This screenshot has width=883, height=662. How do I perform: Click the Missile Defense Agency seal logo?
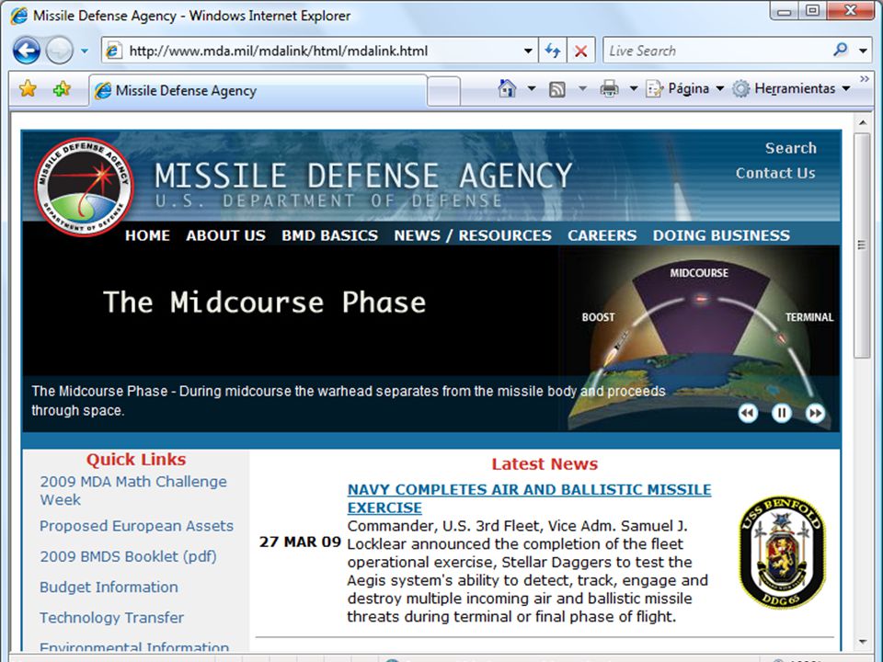84,186
